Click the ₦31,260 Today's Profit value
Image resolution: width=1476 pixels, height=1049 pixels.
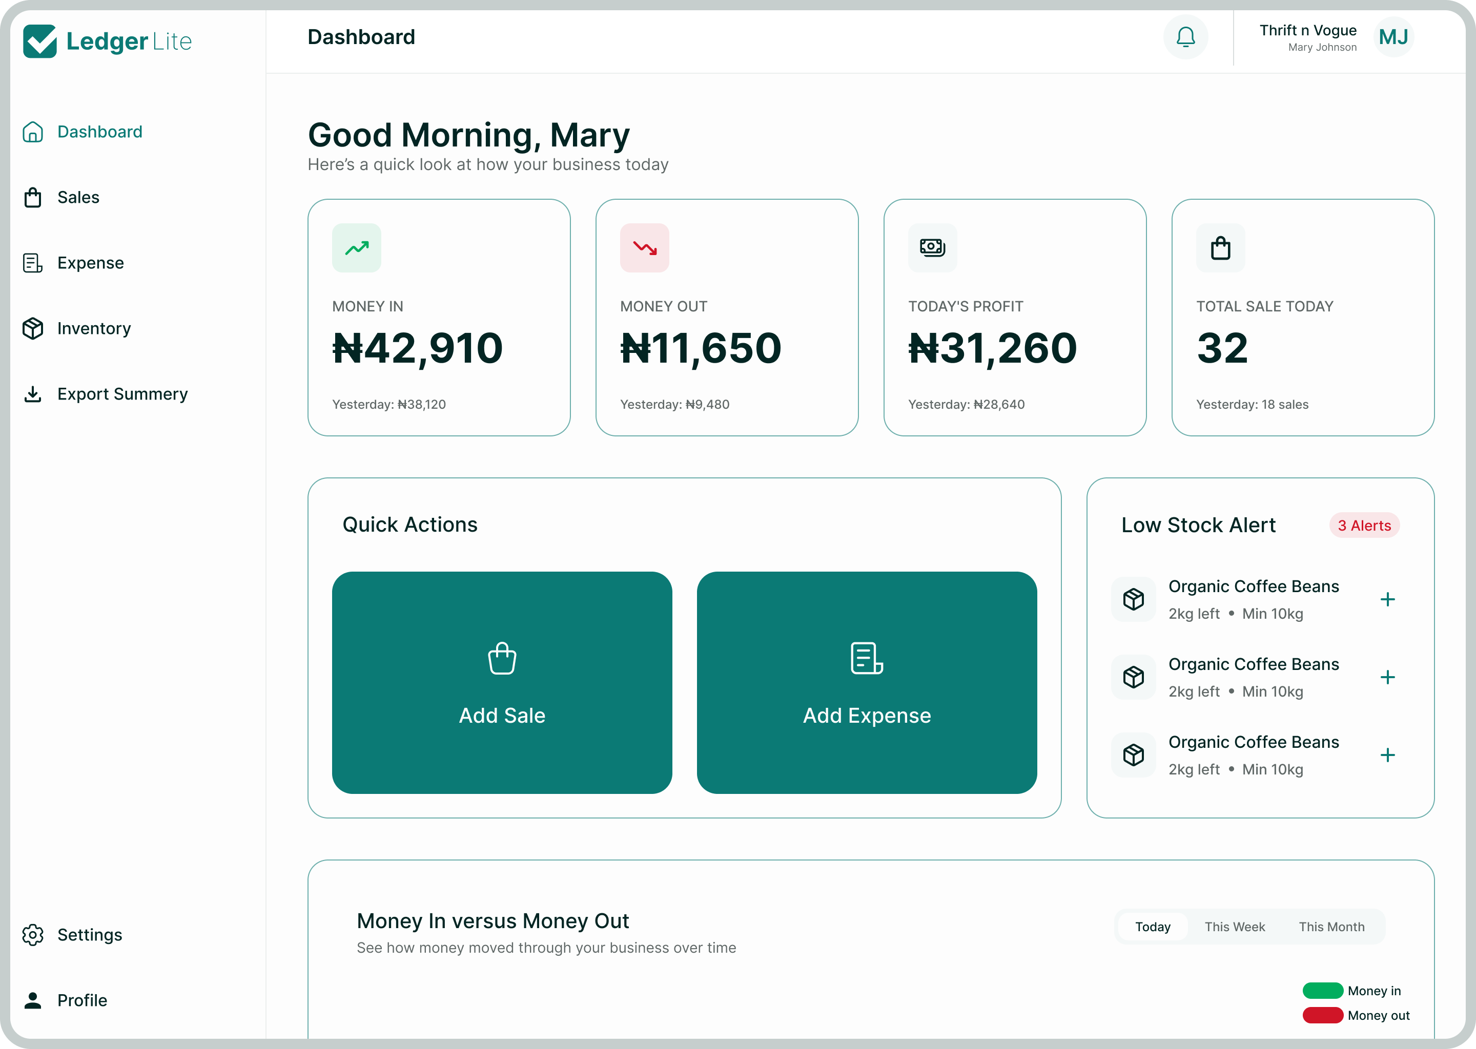[993, 348]
